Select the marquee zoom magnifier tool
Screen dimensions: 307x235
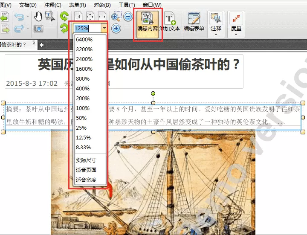tap(116, 17)
